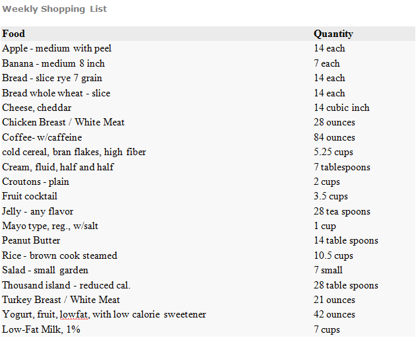Select the Cheese, cheddar food entry
416x338 pixels.
pos(37,108)
